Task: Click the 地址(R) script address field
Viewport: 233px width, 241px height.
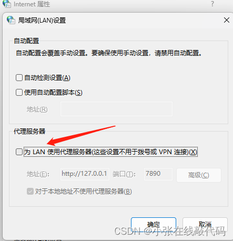Action: tap(116, 109)
